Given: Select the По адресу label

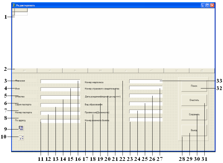Looking at the screenshot, I should tap(20, 120).
